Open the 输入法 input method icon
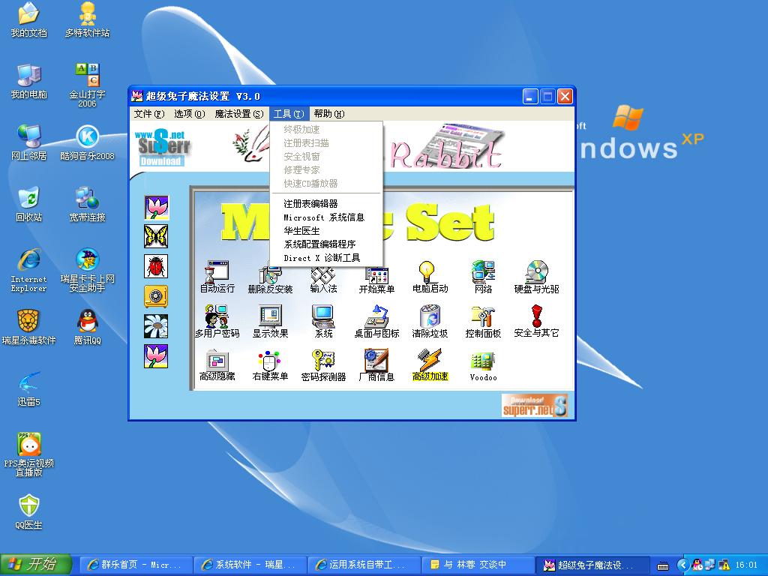This screenshot has height=576, width=768. [323, 280]
